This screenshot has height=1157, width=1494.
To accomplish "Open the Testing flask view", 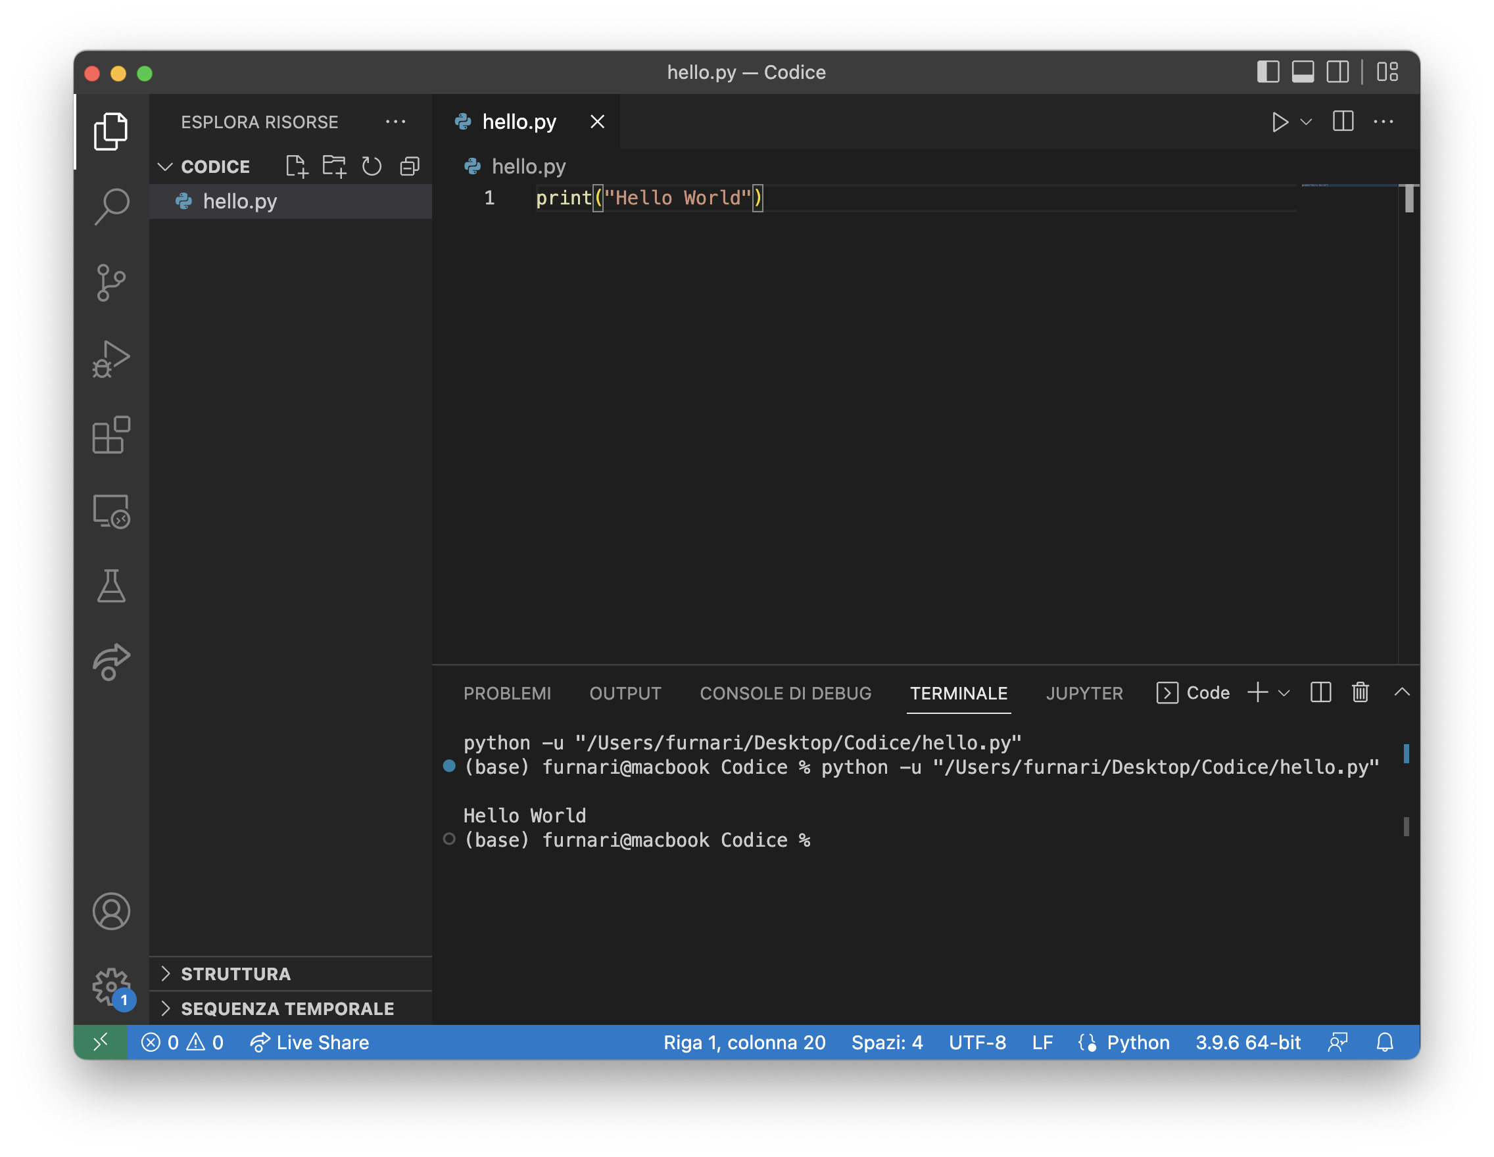I will coord(111,586).
